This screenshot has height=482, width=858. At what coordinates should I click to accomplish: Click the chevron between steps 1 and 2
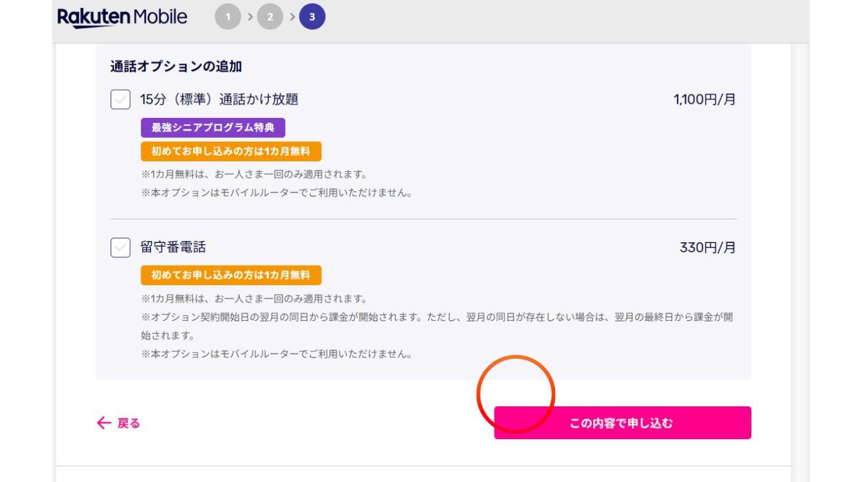[x=250, y=17]
